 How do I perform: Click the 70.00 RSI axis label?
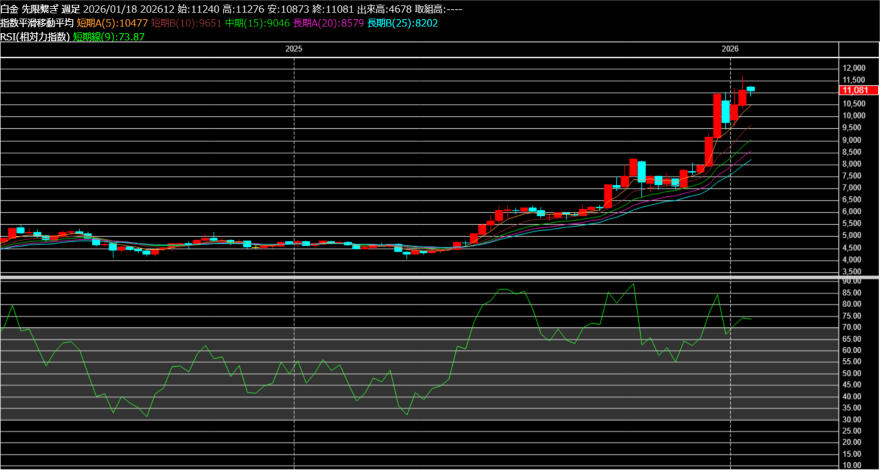(x=852, y=327)
